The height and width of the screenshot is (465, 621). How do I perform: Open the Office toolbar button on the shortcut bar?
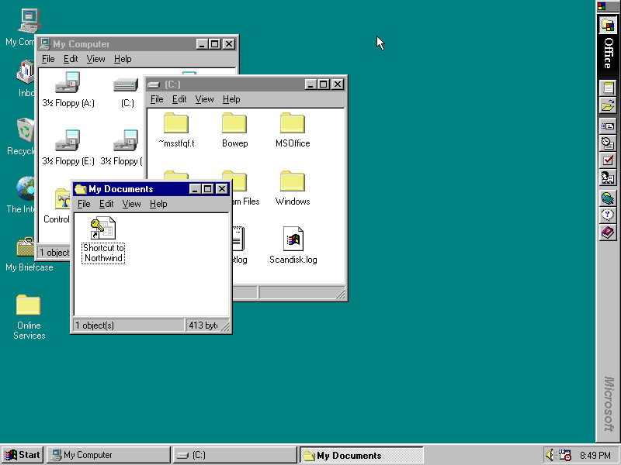coord(608,26)
